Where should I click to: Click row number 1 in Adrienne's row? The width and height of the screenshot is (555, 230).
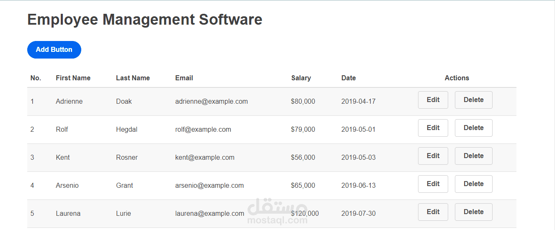coord(32,101)
